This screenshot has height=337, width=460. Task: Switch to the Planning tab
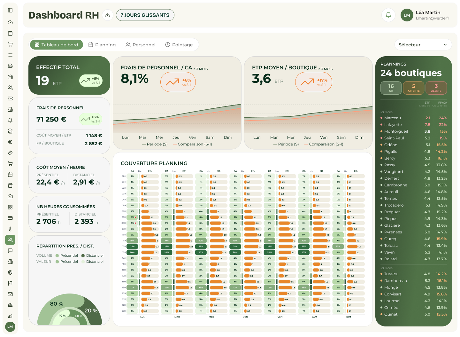(x=102, y=45)
